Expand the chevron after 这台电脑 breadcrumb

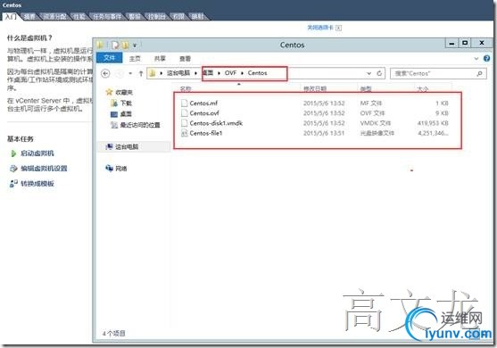[195, 73]
